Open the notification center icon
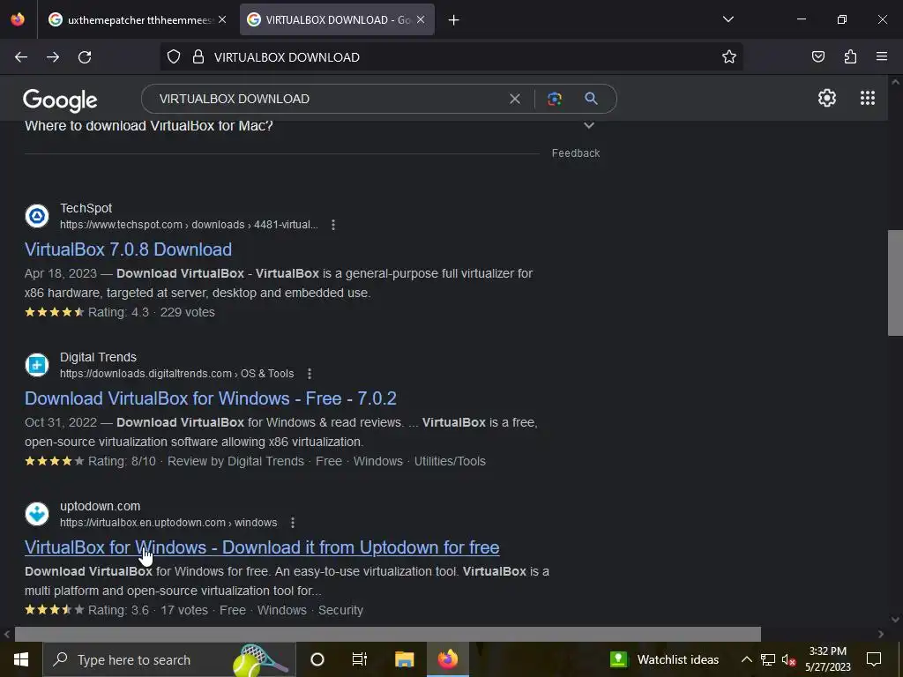Image resolution: width=903 pixels, height=677 pixels. [x=874, y=659]
